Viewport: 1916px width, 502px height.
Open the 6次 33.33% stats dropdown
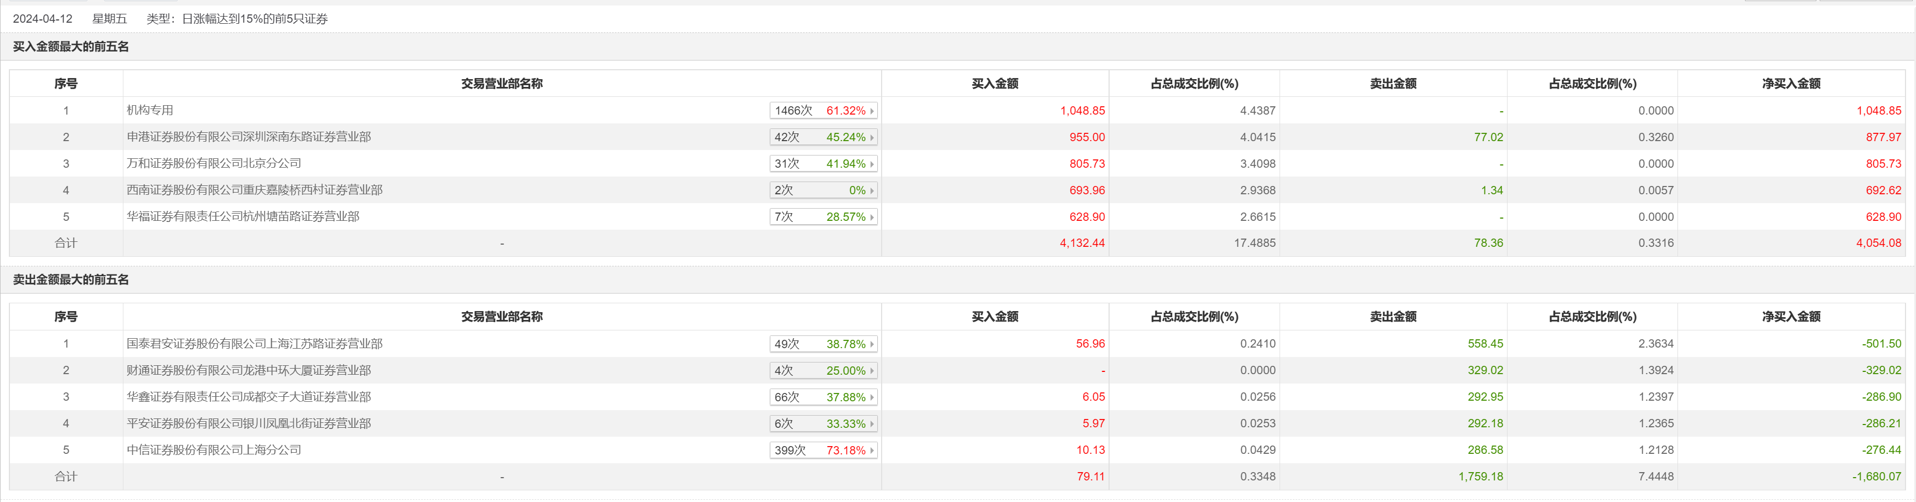[824, 424]
